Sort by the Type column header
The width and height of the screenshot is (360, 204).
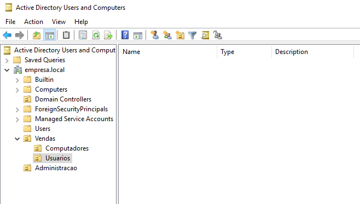(x=244, y=52)
